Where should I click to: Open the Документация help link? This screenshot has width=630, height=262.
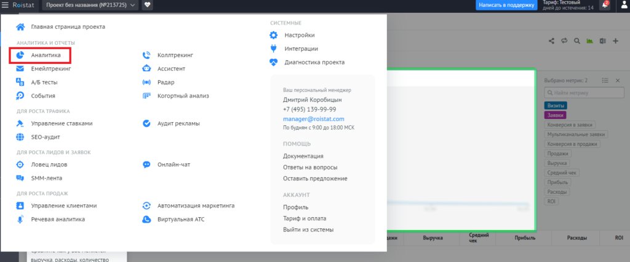click(303, 156)
